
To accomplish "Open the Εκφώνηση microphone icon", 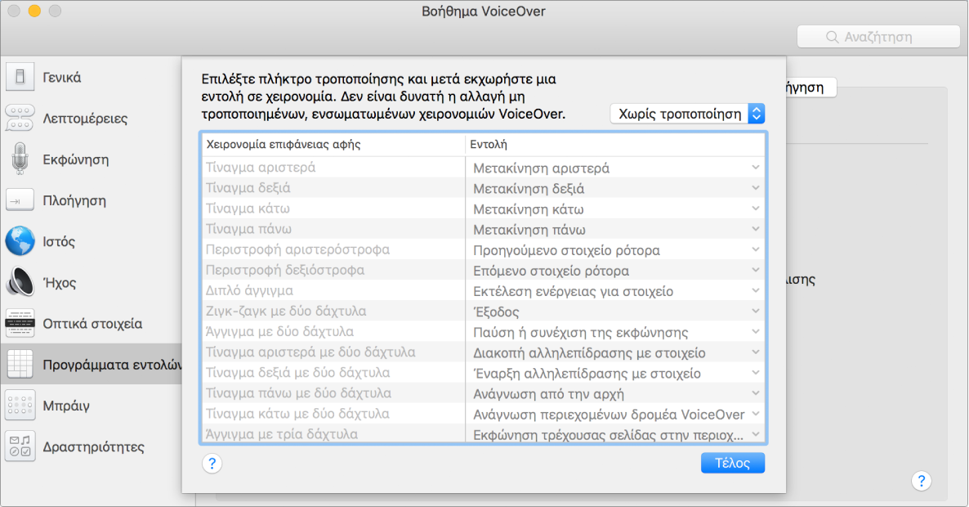I will [20, 159].
